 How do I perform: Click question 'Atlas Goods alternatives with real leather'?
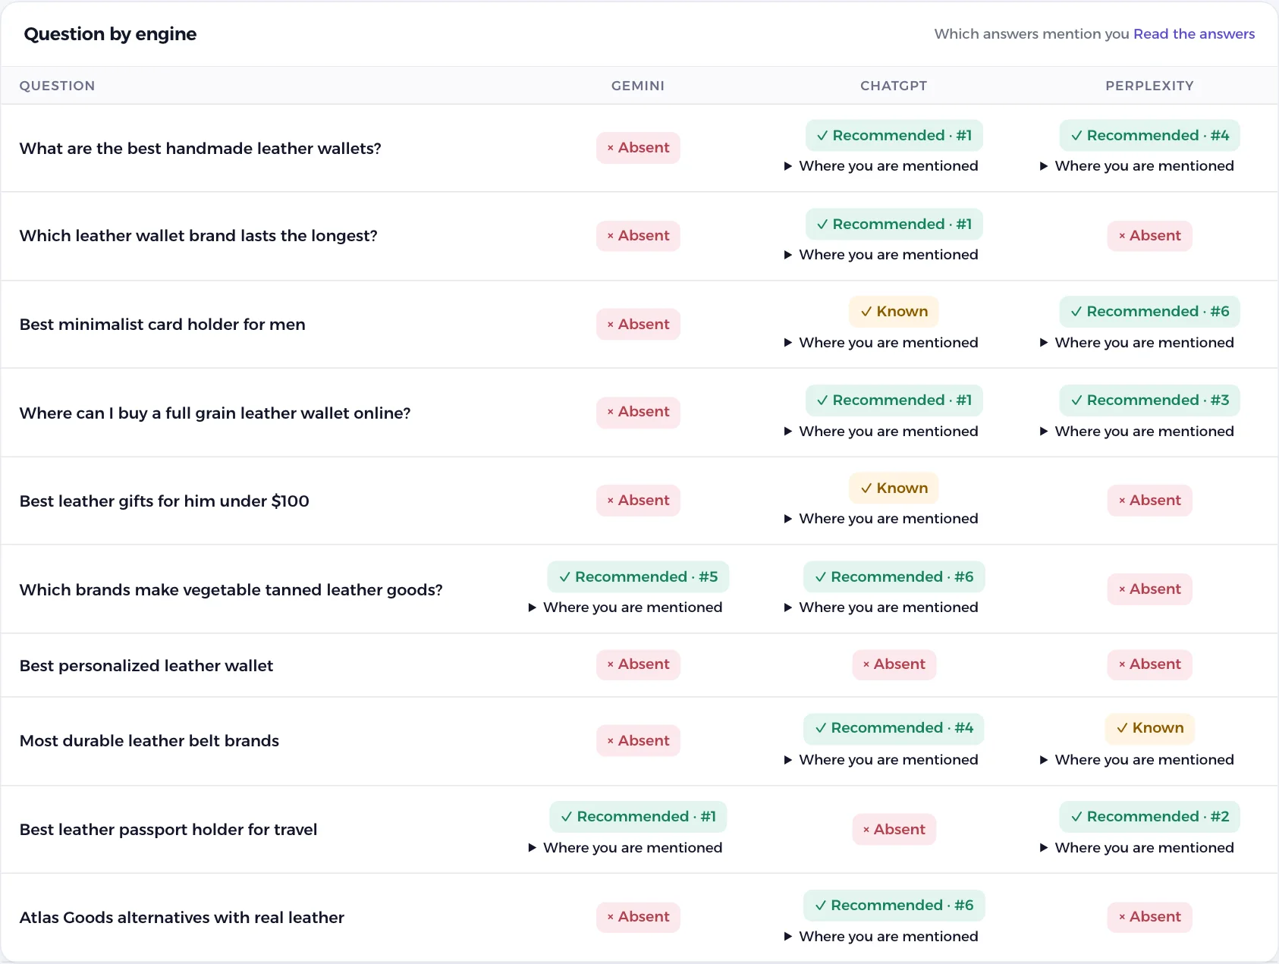pyautogui.click(x=182, y=917)
